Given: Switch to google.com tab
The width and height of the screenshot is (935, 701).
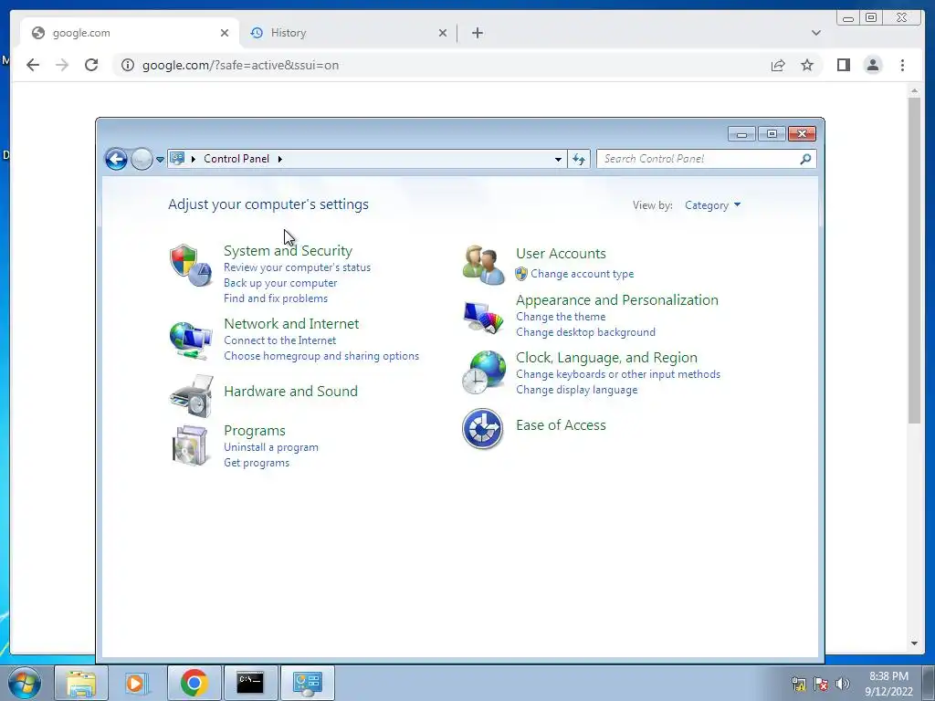Looking at the screenshot, I should 130,33.
